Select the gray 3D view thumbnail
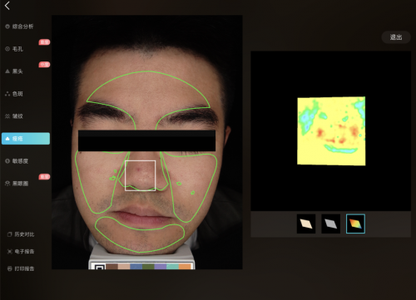The height and width of the screenshot is (300, 416). click(330, 224)
